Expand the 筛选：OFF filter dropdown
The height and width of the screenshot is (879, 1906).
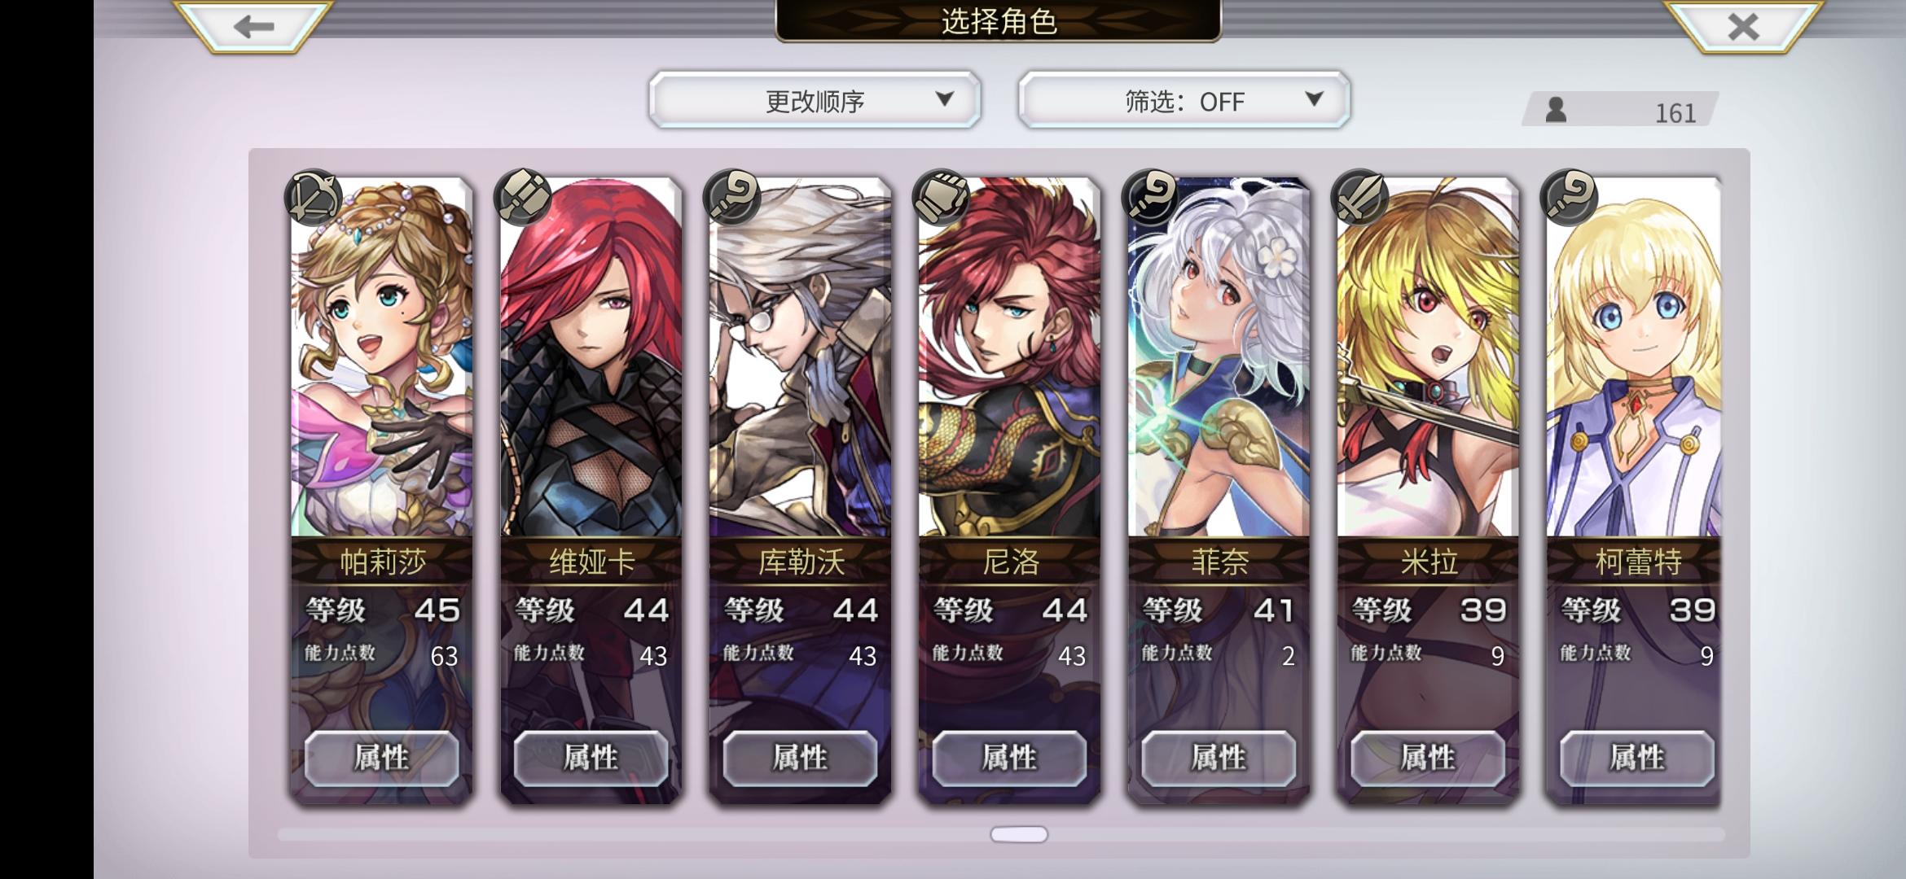coord(1184,100)
